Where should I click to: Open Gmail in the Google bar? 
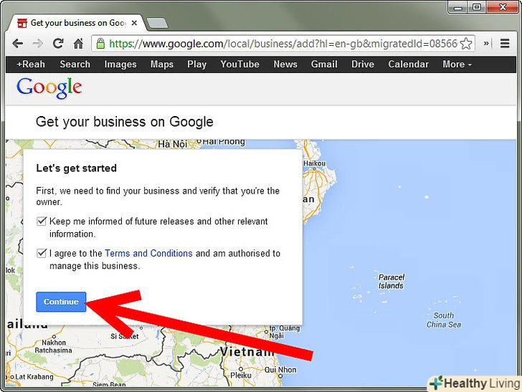324,64
